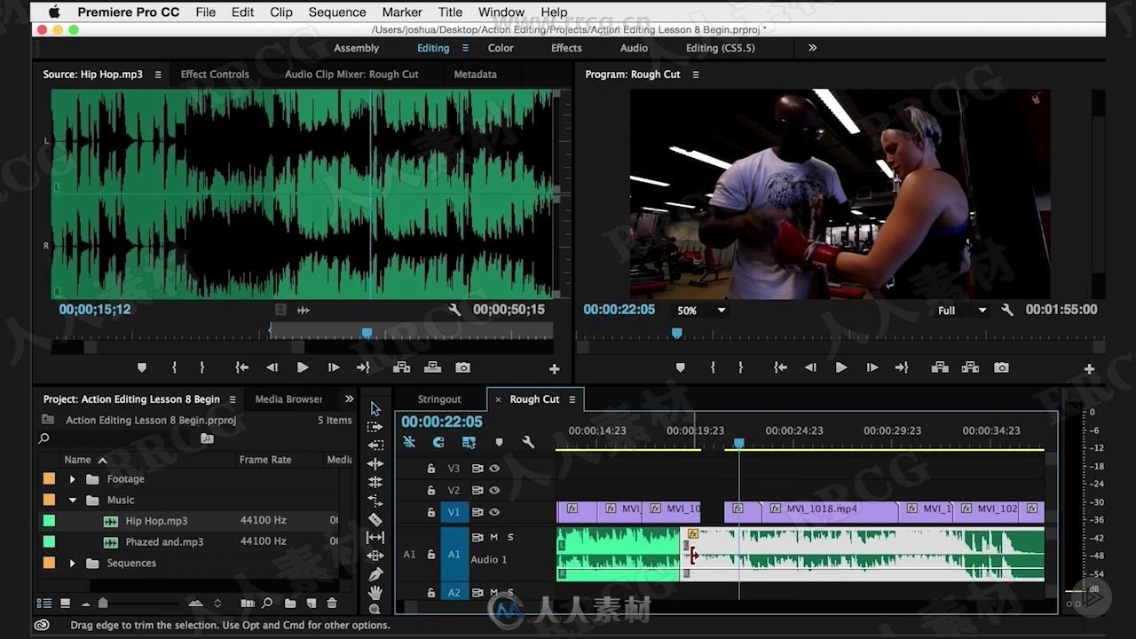Open the 50% zoom level dropdown
The image size is (1136, 639).
click(701, 311)
